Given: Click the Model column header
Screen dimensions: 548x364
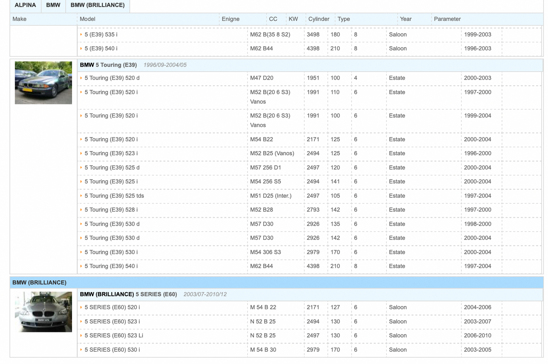Looking at the screenshot, I should 88,19.
